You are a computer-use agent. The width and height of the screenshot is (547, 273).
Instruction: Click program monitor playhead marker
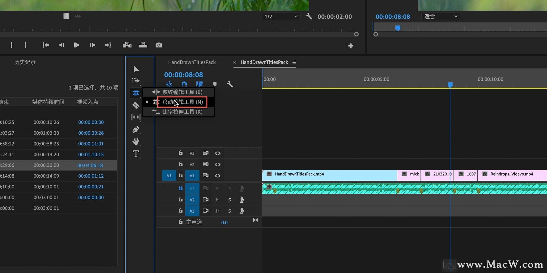click(398, 28)
